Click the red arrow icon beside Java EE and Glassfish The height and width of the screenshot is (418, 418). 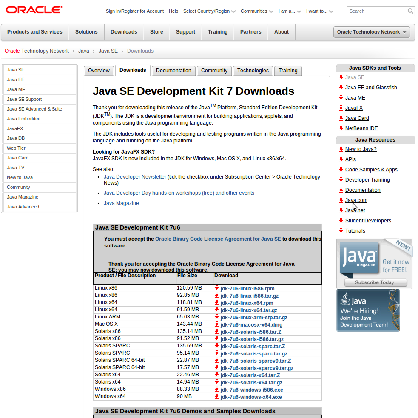coord(341,88)
